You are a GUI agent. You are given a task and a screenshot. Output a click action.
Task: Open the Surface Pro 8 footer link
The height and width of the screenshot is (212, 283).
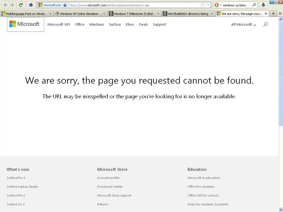tap(16, 178)
